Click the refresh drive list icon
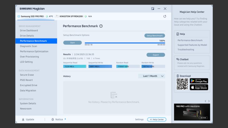This screenshot has width=228, height=128. pos(165,16)
